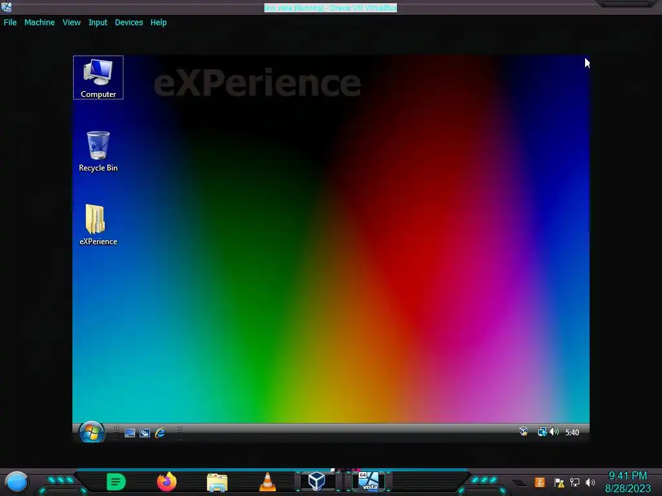Launch Firefox from host taskbar
This screenshot has height=496, width=662.
[166, 482]
